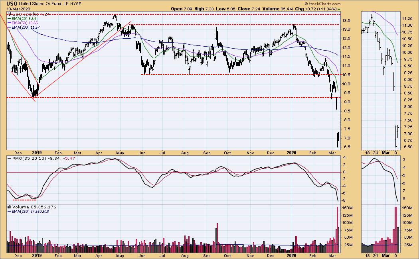419x259 pixels.
Task: Click the Low 6.86 value
Action: [x=225, y=9]
